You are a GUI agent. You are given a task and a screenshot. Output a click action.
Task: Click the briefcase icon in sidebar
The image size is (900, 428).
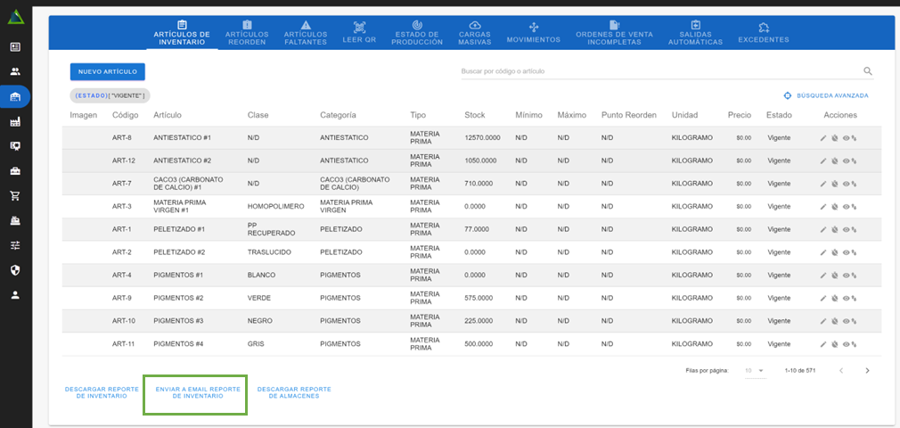[15, 170]
